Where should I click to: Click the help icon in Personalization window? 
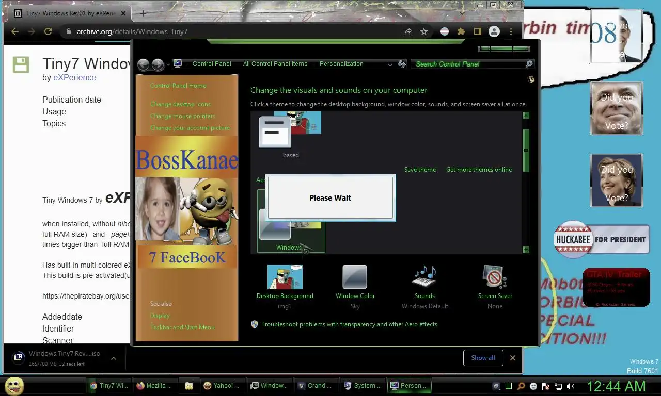[x=531, y=79]
